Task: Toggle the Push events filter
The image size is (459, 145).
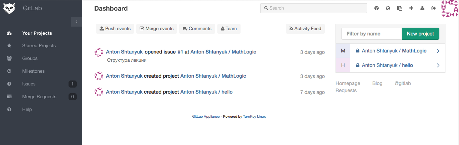Action: click(x=115, y=29)
